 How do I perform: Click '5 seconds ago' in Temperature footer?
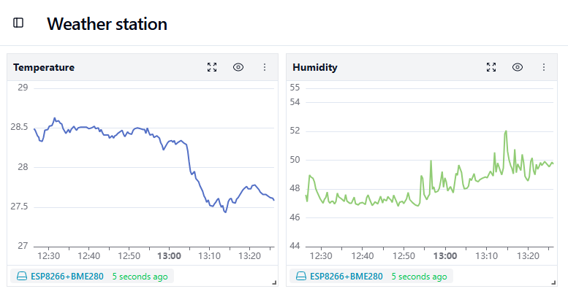[140, 277]
